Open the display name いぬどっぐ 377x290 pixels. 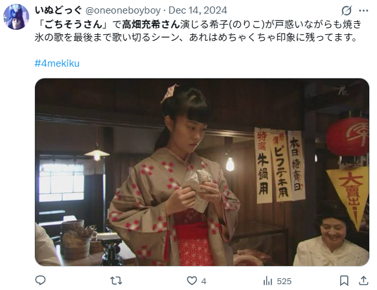click(59, 10)
